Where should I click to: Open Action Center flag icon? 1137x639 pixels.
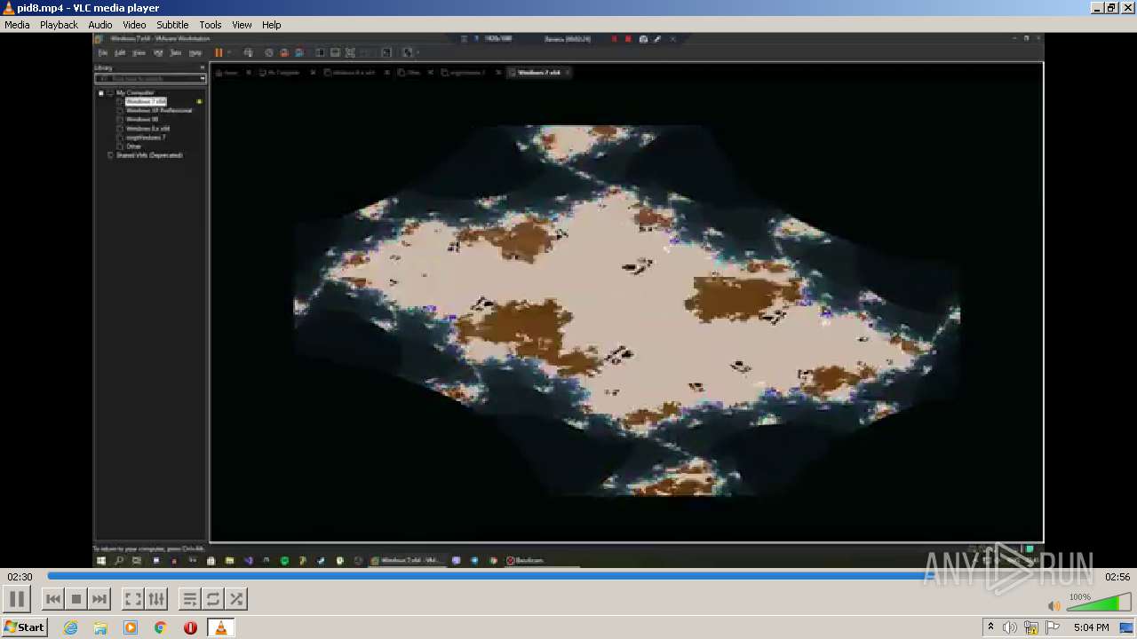(1053, 627)
